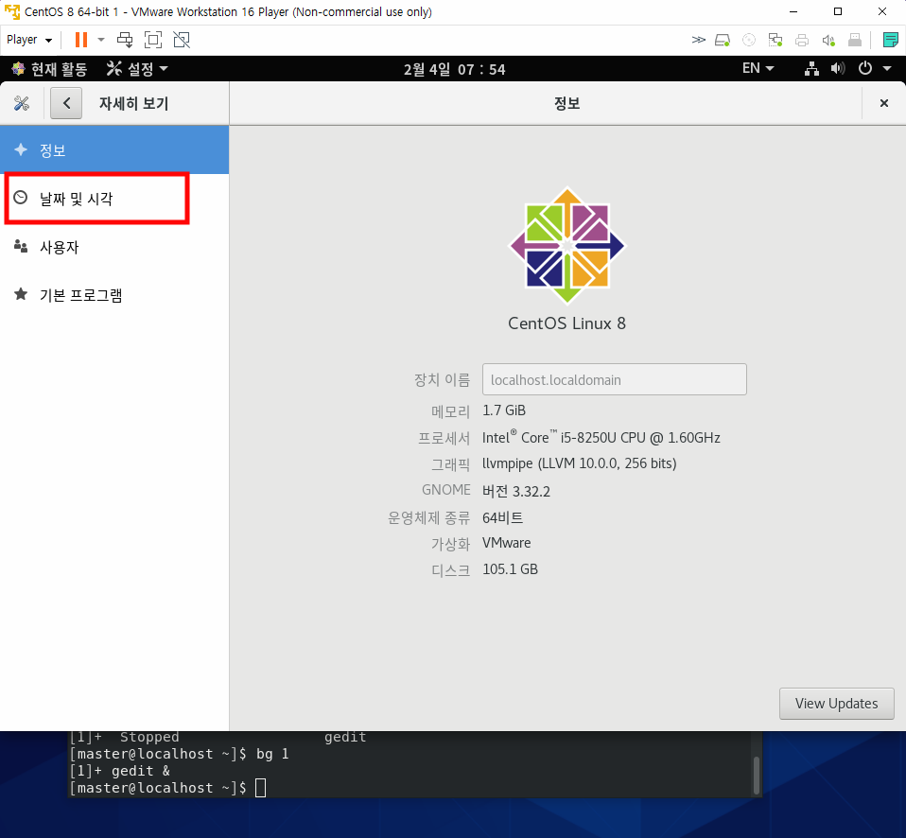Click the clock icon beside 날짜 및 시각
Screen dimensions: 906x838
pyautogui.click(x=20, y=198)
